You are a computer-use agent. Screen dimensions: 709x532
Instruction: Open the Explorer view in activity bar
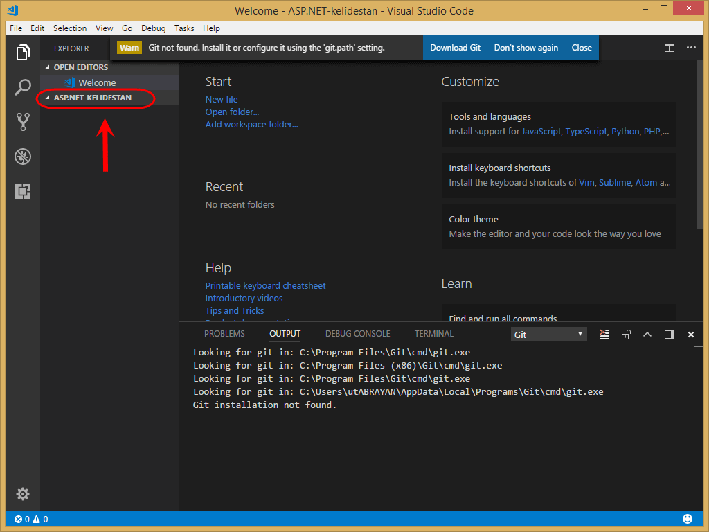coord(23,53)
